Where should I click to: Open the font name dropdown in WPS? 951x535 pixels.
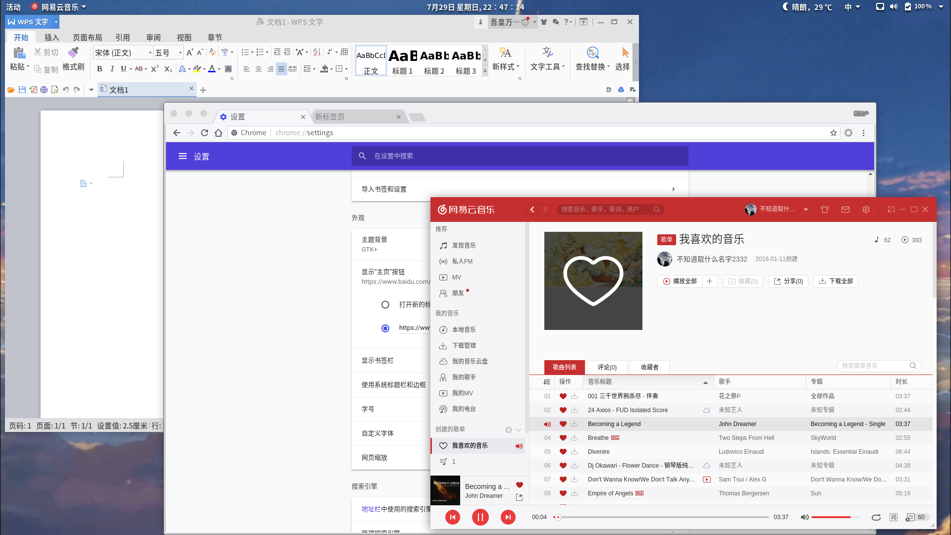[150, 52]
